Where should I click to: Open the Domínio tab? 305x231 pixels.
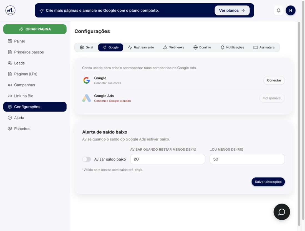point(202,47)
